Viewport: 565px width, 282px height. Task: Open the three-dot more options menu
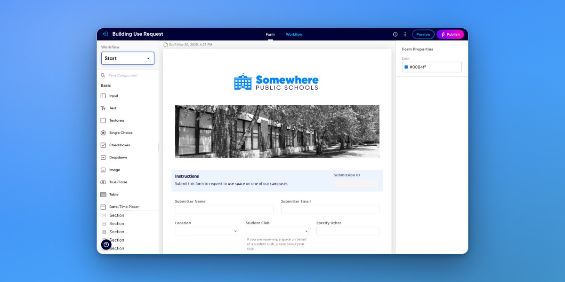(x=405, y=34)
